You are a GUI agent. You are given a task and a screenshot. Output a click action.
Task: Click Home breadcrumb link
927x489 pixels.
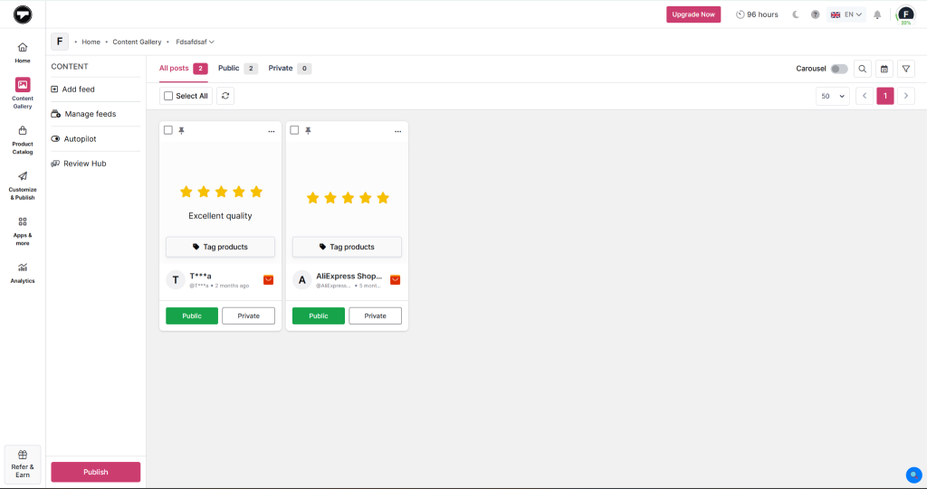(91, 42)
